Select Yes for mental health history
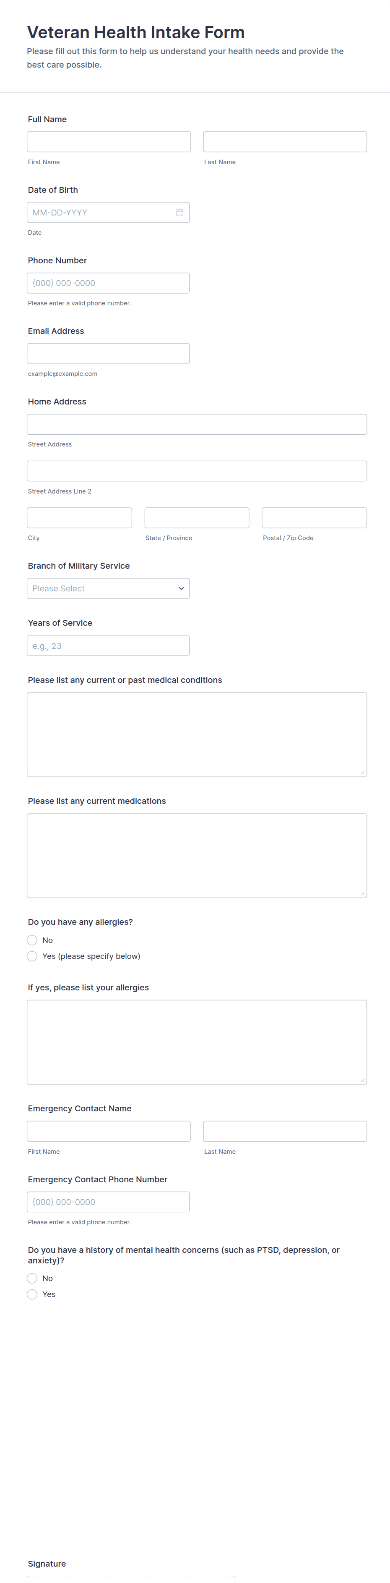This screenshot has height=1583, width=390. tap(33, 1294)
